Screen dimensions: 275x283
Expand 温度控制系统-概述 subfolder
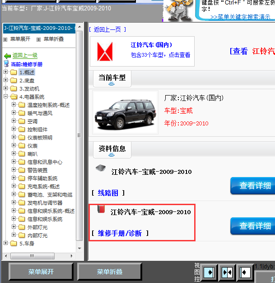[14, 105]
